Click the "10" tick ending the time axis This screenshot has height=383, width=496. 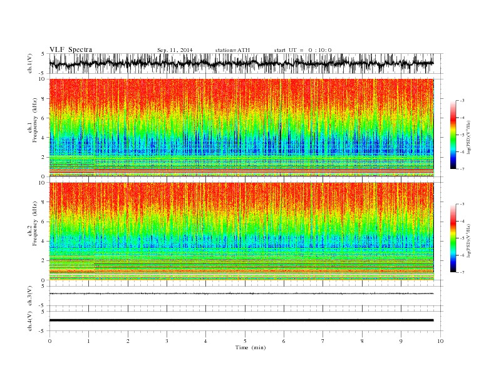click(440, 341)
